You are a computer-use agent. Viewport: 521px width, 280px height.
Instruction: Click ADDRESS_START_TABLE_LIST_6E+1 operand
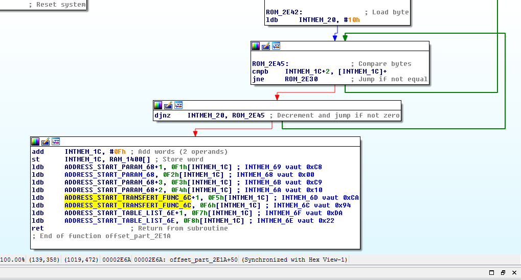(x=124, y=213)
